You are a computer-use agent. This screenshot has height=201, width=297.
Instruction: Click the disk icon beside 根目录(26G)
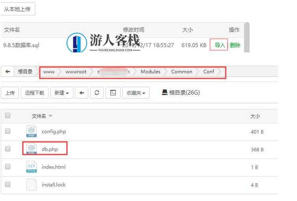coord(165,92)
